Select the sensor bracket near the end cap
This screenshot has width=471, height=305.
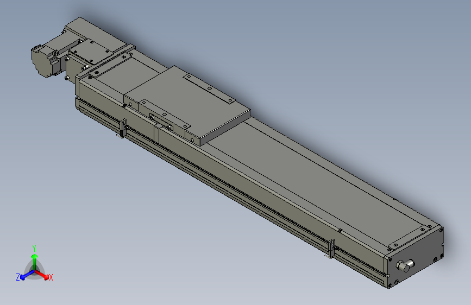tap(332, 249)
